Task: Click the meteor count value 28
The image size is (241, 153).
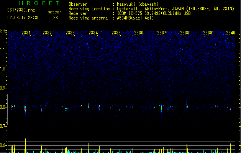Action: click(x=56, y=18)
